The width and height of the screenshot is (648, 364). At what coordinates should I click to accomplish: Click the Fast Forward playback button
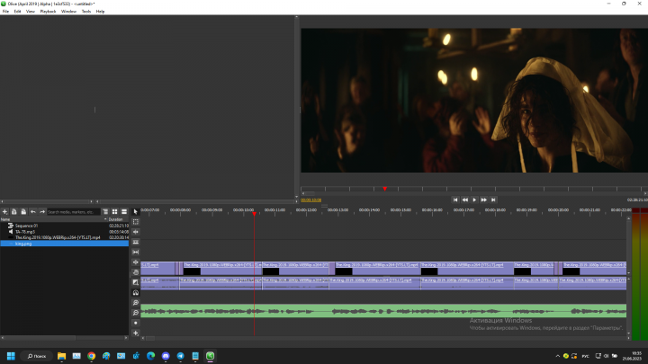tap(484, 200)
